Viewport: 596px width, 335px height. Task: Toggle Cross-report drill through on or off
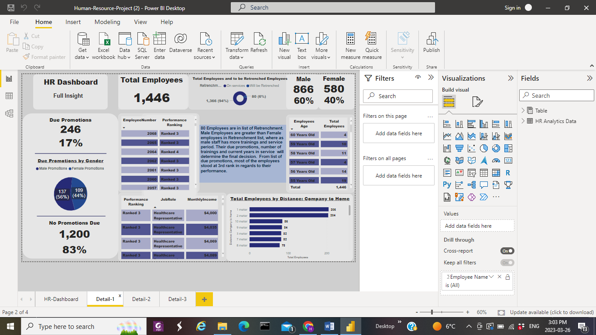pyautogui.click(x=507, y=251)
